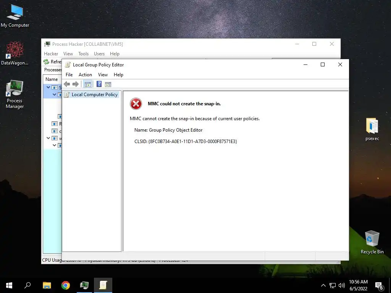Click 'Name: Group Policy Object Editor' text
Screen dimensions: 391x293
click(x=168, y=130)
